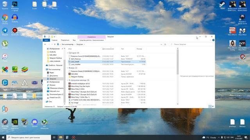The image size is (250, 140).
Task: Switch to the Вид ribbon tab
Action: 74,40
